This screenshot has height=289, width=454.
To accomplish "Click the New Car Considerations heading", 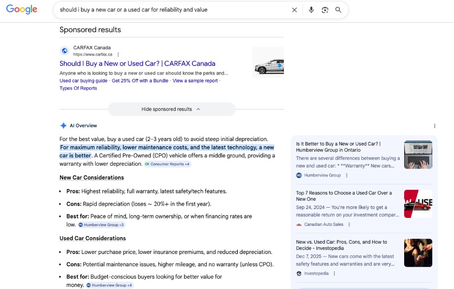I will [91, 178].
